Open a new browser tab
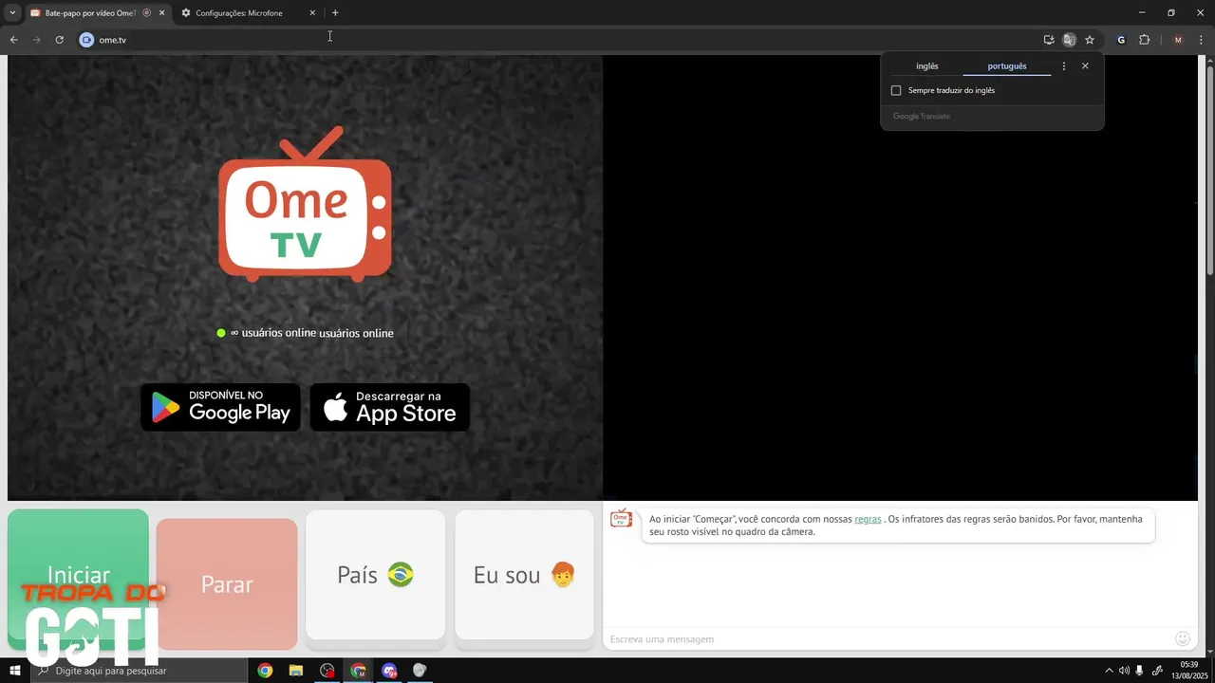 [335, 12]
